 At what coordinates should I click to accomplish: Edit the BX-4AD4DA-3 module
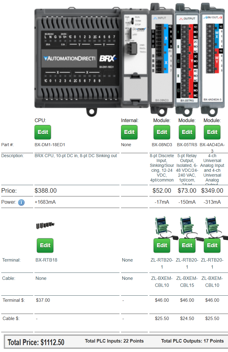coord(212,132)
